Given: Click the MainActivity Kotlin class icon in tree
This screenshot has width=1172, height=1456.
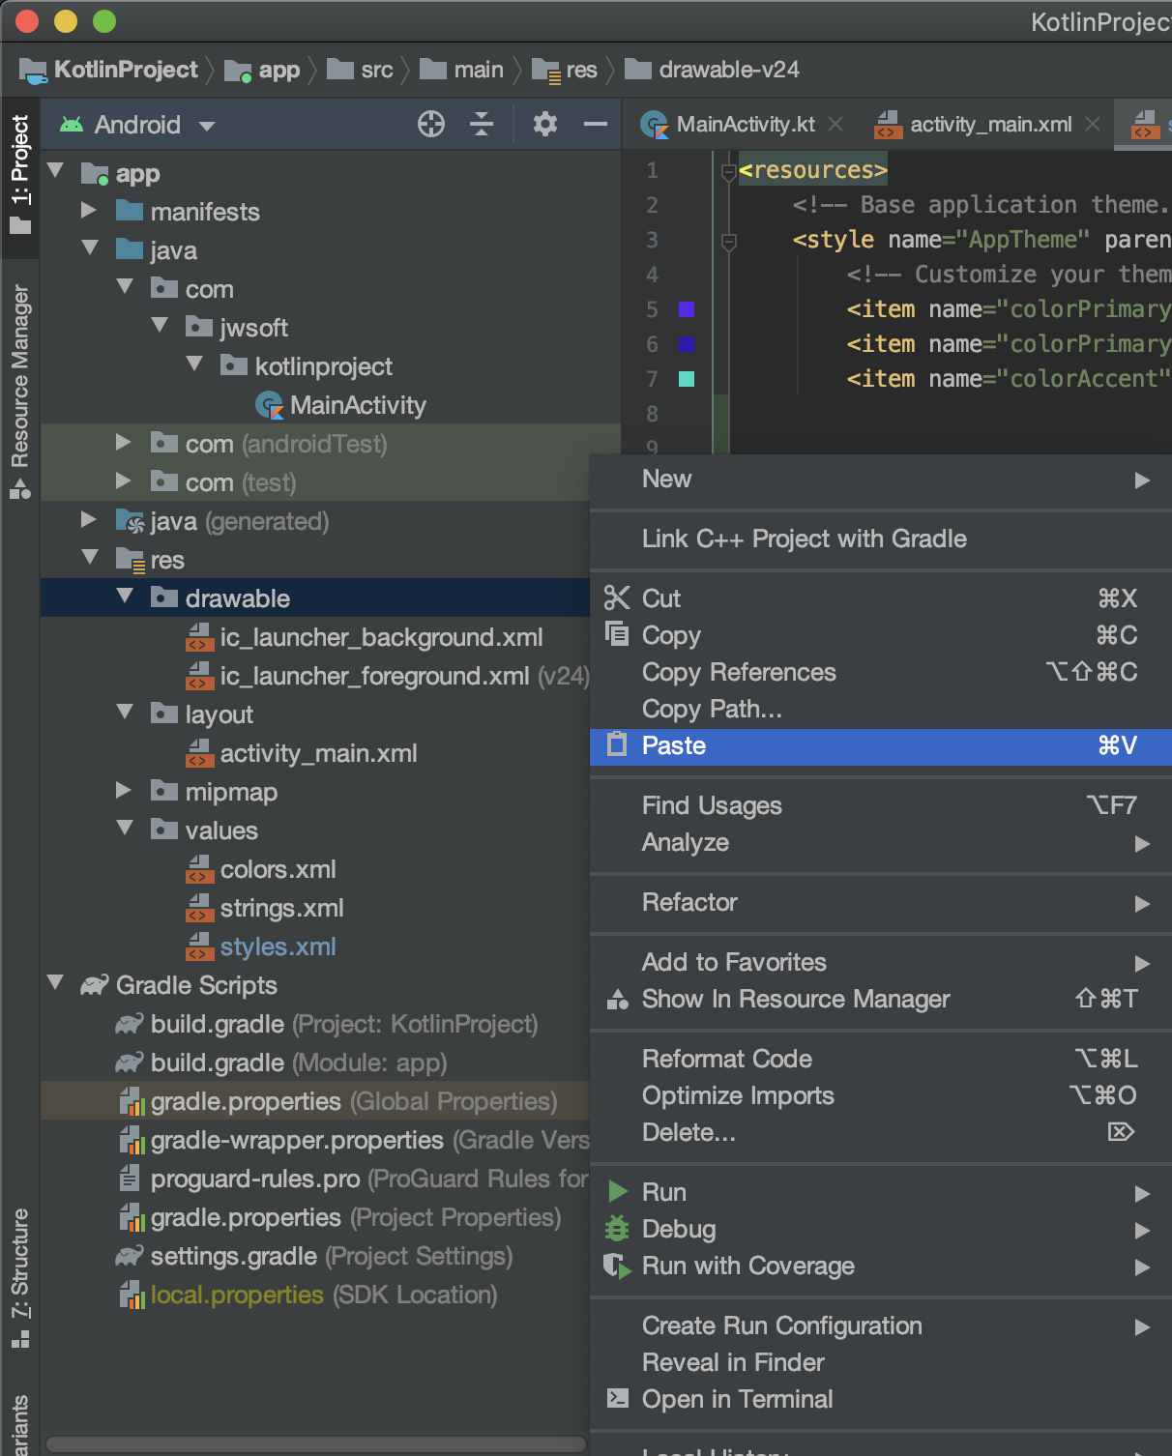Looking at the screenshot, I should pyautogui.click(x=269, y=405).
